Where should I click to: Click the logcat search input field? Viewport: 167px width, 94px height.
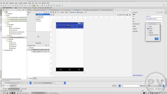point(130,86)
